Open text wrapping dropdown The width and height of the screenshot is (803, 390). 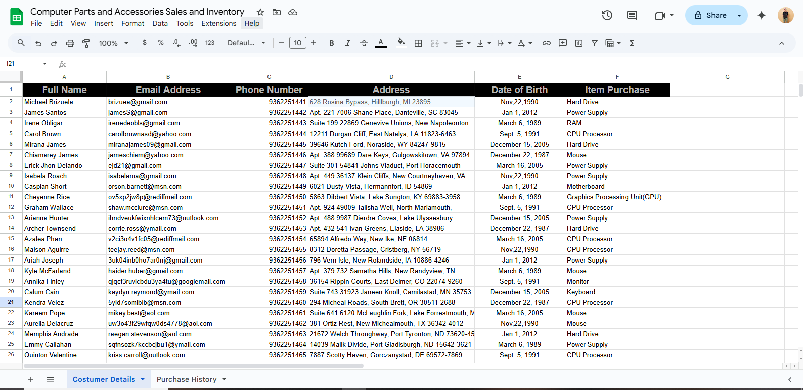coord(504,43)
